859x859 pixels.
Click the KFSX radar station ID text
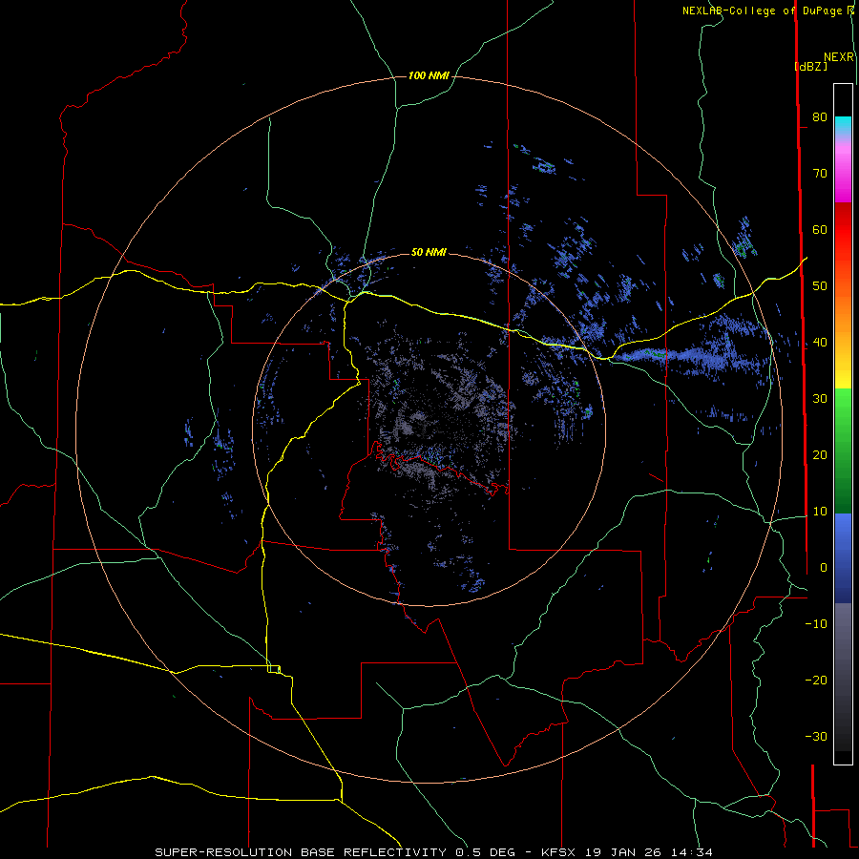(558, 852)
